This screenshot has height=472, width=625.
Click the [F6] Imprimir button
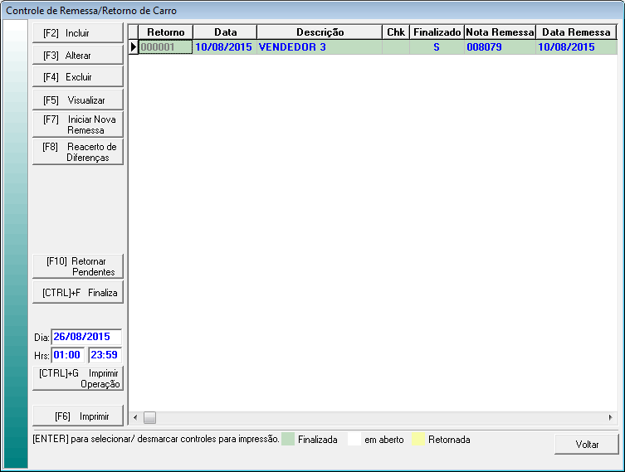point(77,415)
